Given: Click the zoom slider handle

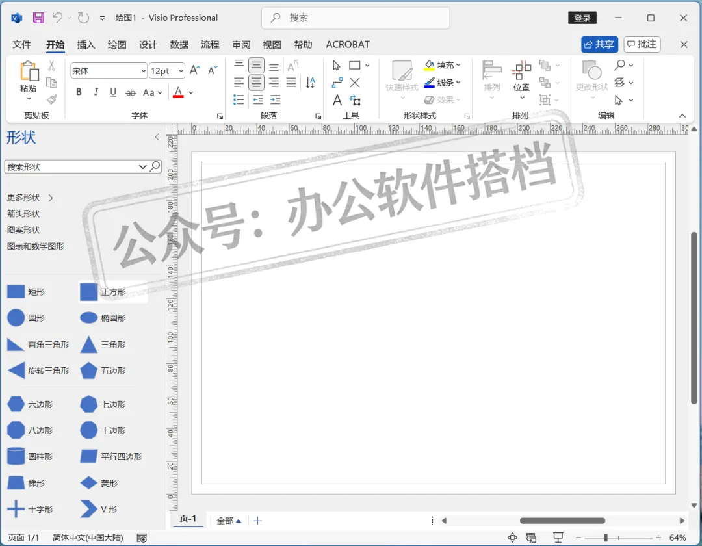Looking at the screenshot, I should [605, 538].
